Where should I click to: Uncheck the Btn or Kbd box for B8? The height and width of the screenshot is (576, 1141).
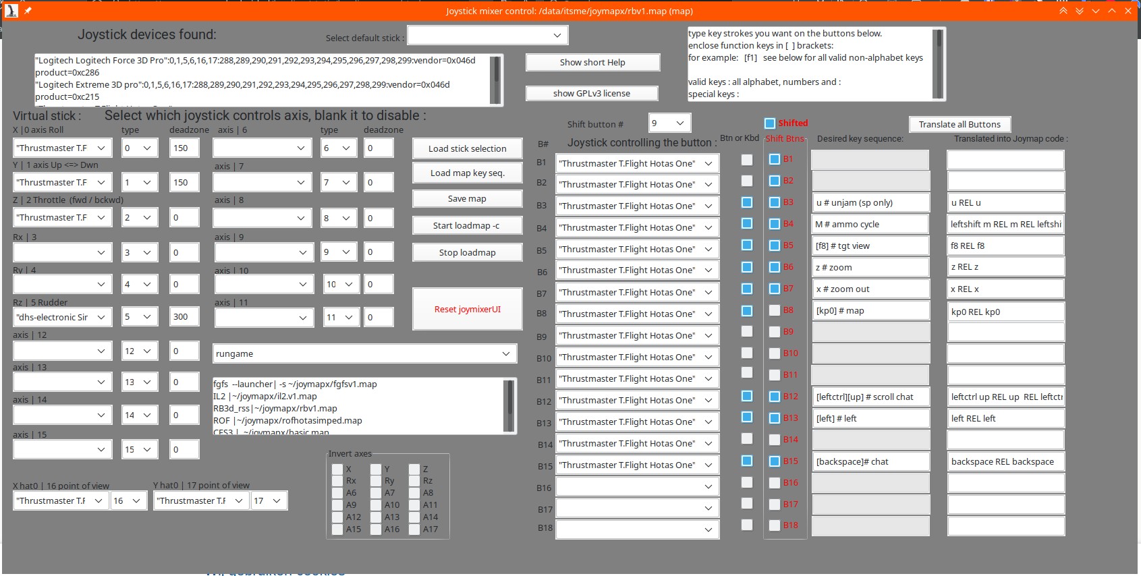coord(747,310)
